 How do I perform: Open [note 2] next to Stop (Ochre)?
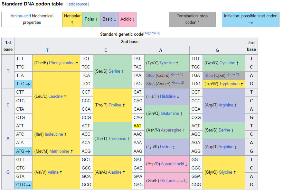click(x=177, y=74)
